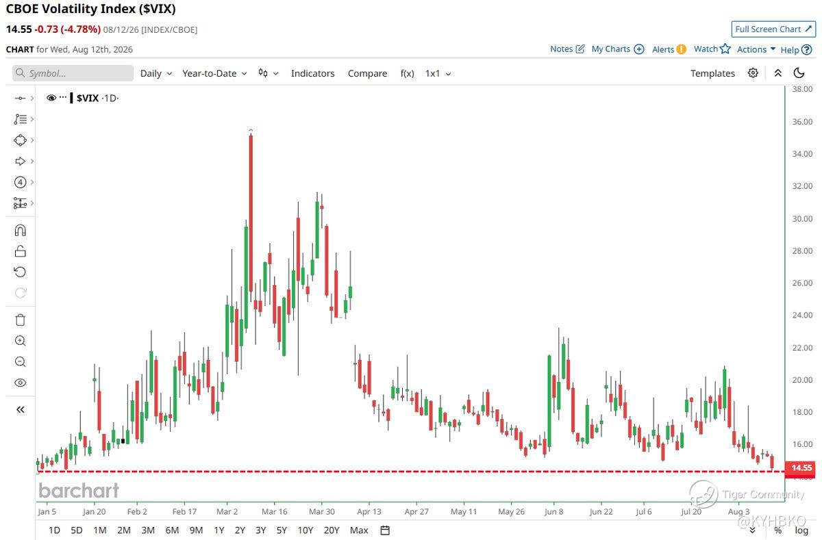Select the 5D time range
The height and width of the screenshot is (540, 822).
pos(76,530)
